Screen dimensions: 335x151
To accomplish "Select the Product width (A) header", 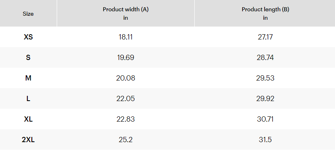I will click(x=125, y=13).
